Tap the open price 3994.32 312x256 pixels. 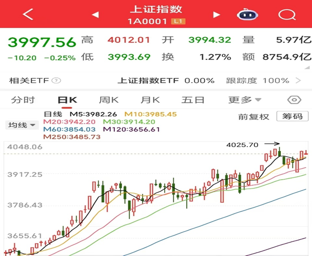point(210,40)
